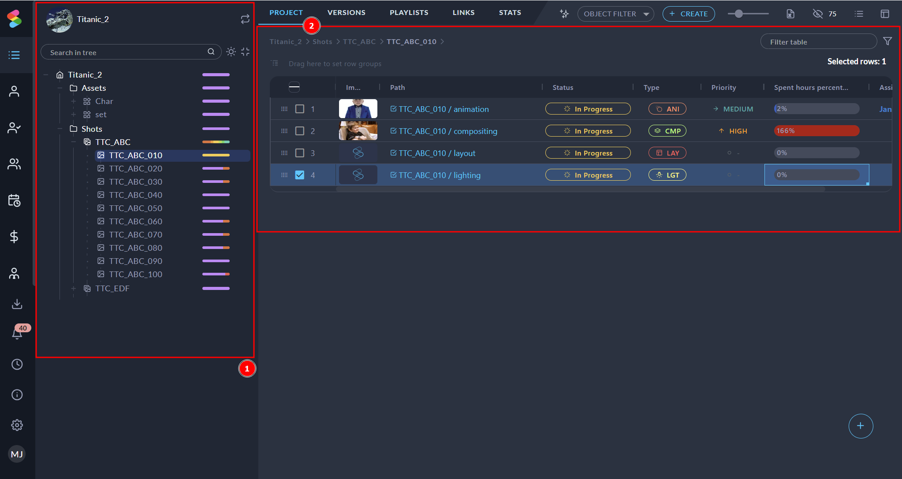Switch to the VERSIONS tab
902x479 pixels.
[346, 12]
